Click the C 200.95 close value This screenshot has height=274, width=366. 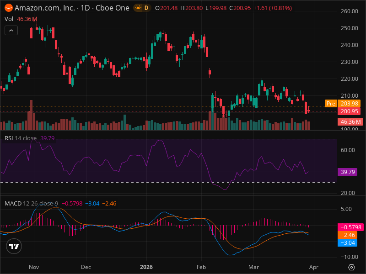click(240, 8)
